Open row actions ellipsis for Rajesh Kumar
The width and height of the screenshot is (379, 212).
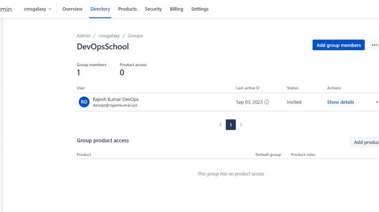click(377, 102)
